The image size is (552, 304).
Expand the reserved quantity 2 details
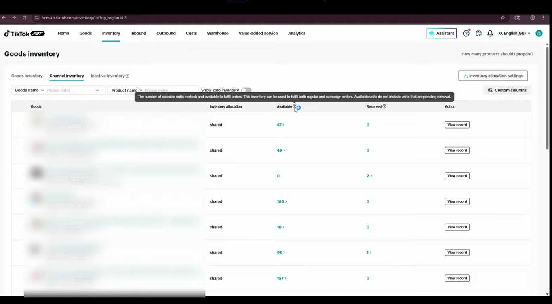coord(369,176)
